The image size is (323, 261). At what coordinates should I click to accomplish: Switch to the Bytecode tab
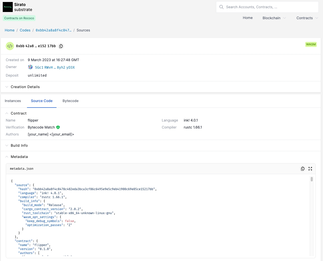click(x=70, y=101)
